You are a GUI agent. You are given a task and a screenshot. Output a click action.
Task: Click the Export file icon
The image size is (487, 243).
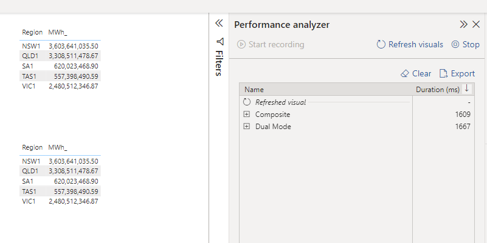(x=444, y=73)
